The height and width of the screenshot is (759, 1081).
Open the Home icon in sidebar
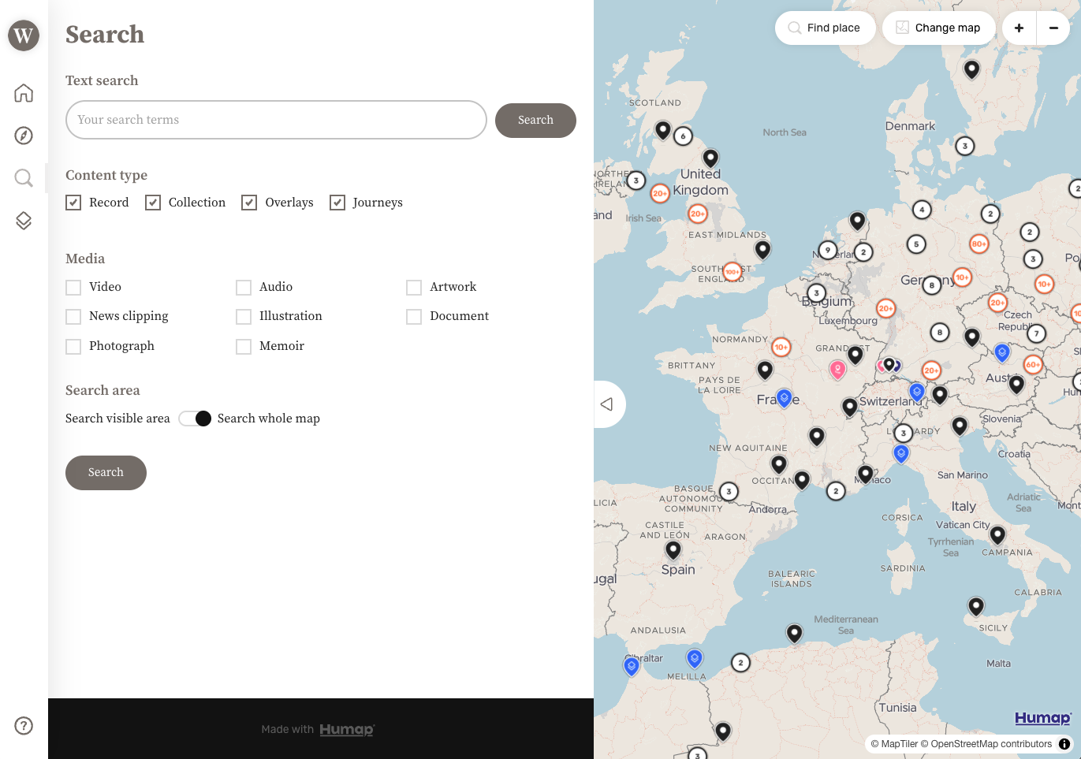(24, 93)
